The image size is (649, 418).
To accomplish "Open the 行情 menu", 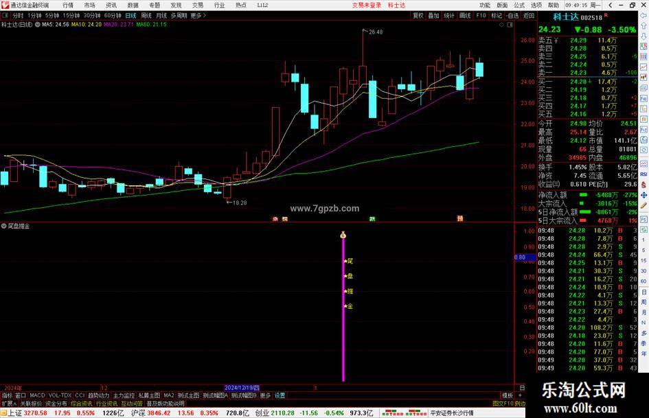I will click(68, 5).
